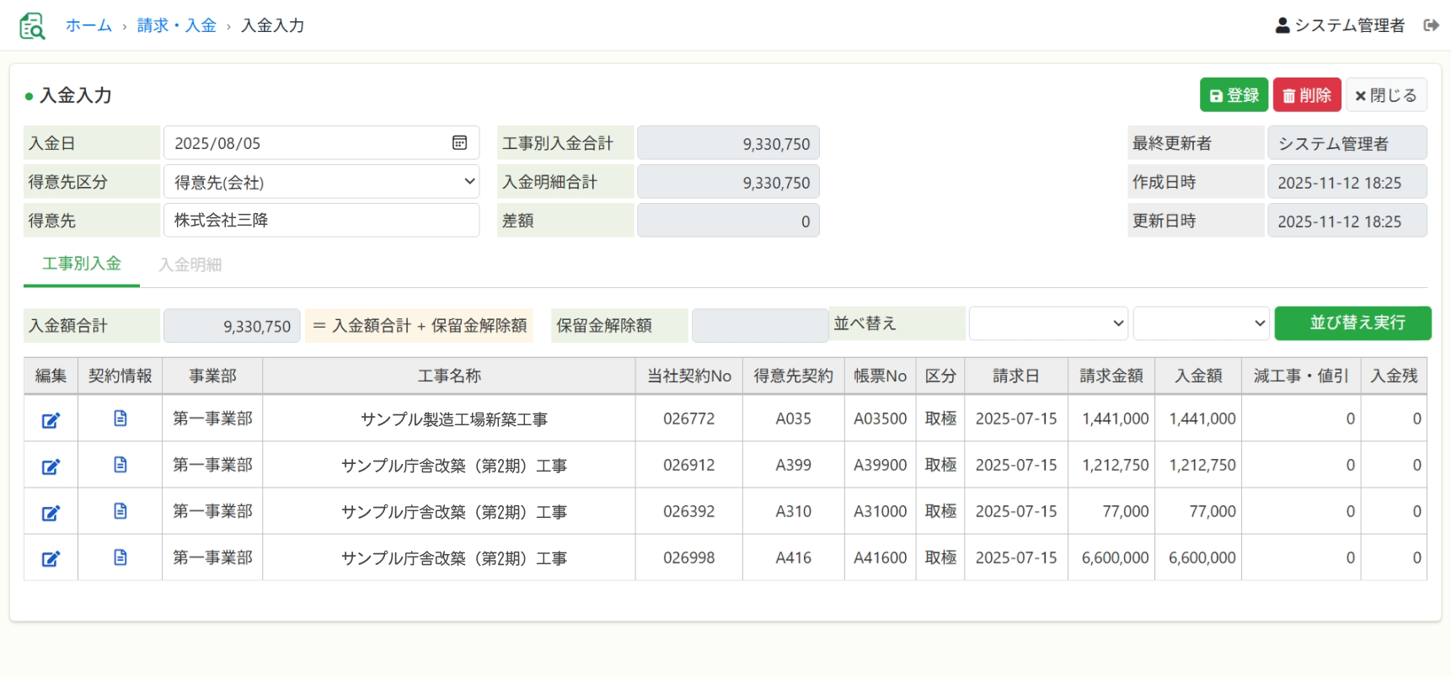Viewport: 1451px width, 677px height.
Task: Select the 工事別入金 tab
Action: [x=82, y=264]
